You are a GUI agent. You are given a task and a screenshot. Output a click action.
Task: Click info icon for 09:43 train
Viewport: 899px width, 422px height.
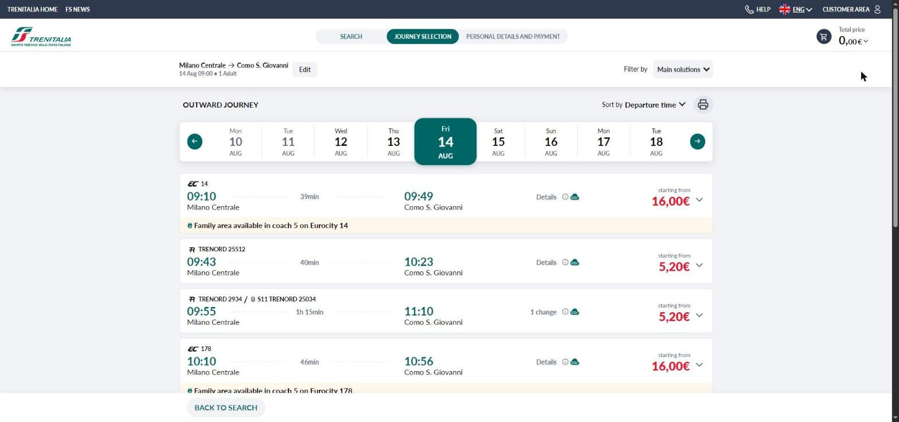coord(565,262)
